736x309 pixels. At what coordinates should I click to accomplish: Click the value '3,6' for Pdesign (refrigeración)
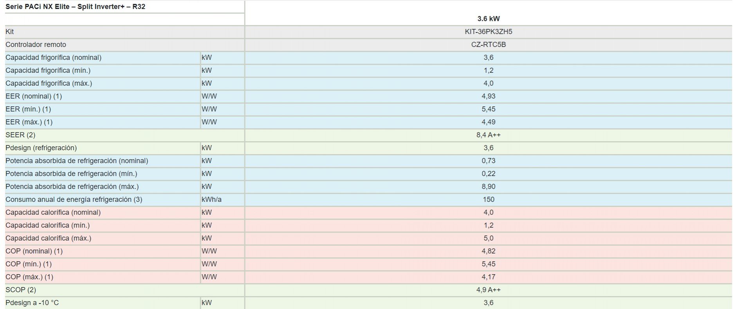tap(488, 148)
